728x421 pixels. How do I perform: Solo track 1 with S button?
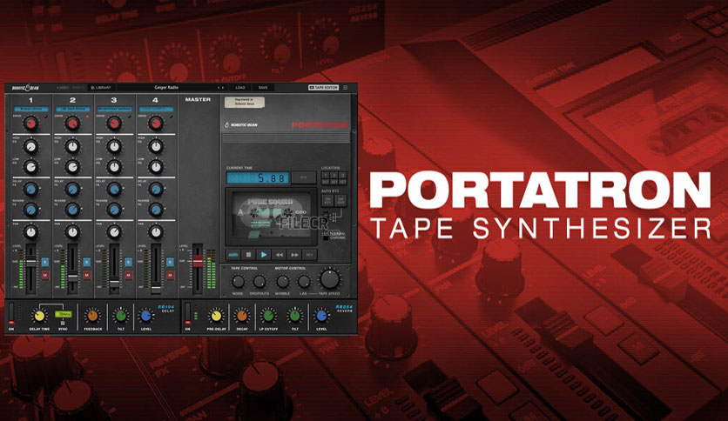(x=45, y=263)
